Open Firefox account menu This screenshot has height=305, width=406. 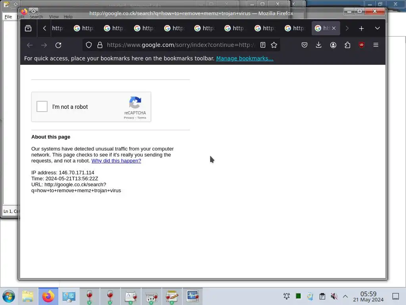click(333, 45)
